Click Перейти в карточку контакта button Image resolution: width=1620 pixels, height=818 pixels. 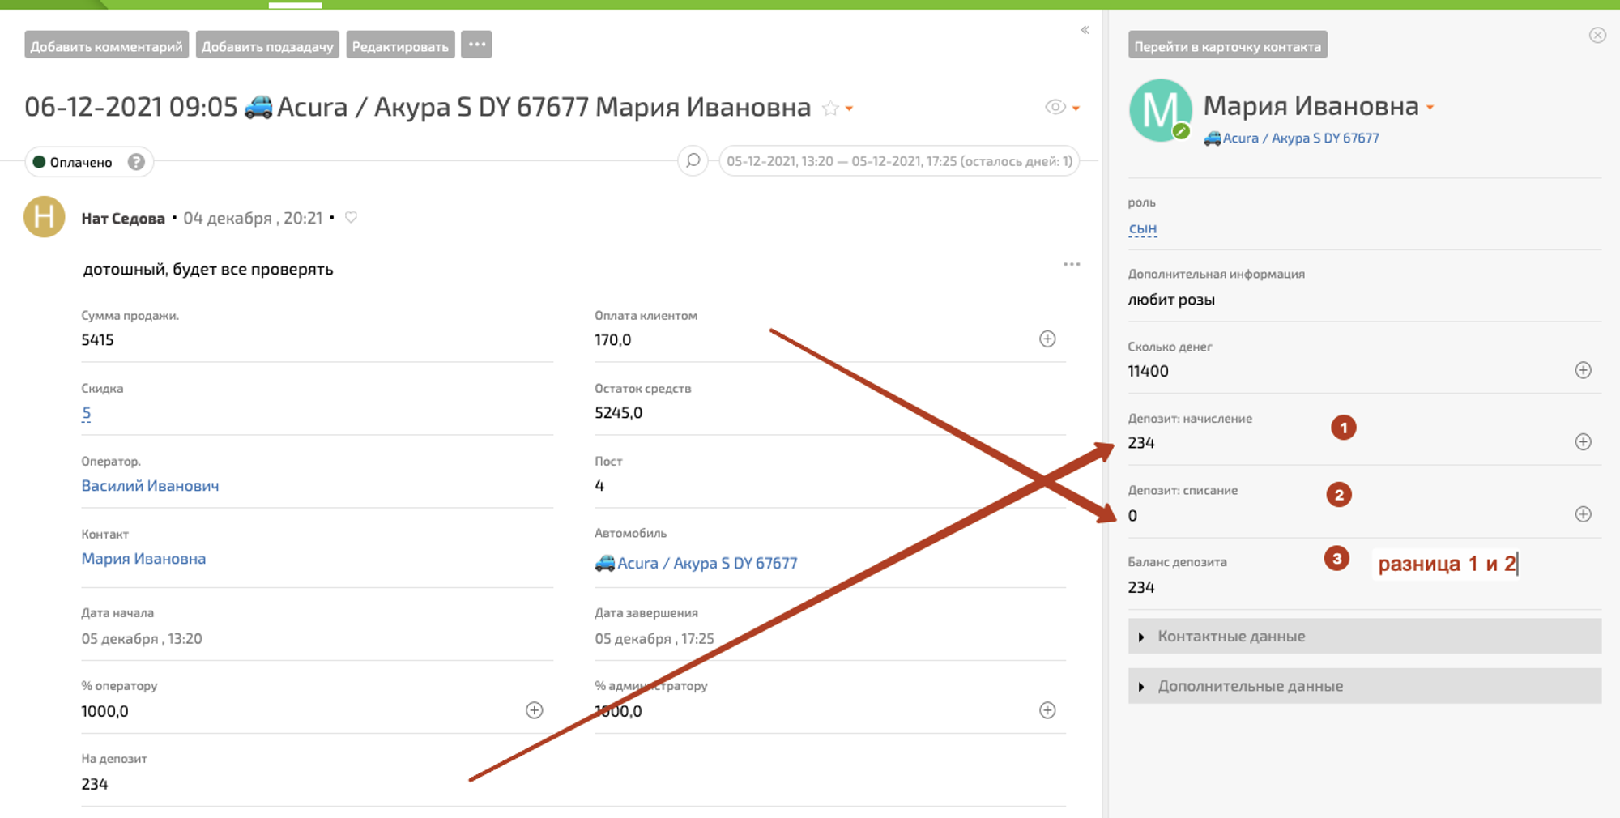[1227, 45]
